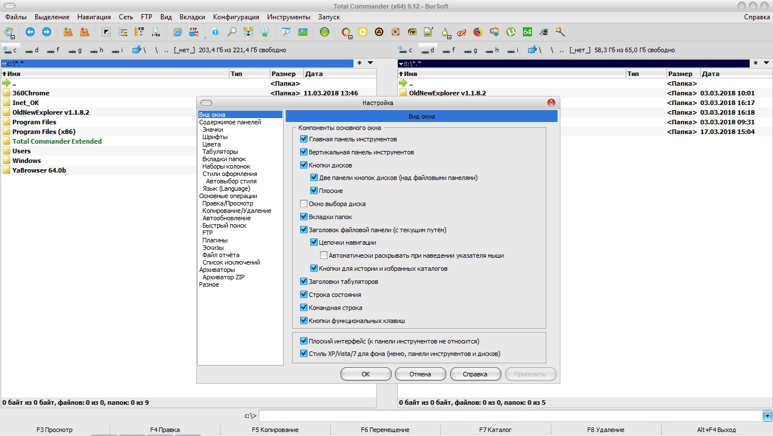Click Справка button in Настройка dialog
Screen dimensions: 773x436
coord(475,374)
